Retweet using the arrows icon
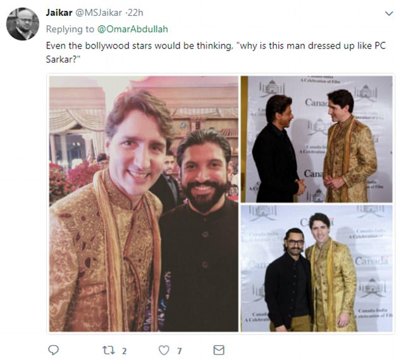Image resolution: width=401 pixels, height=361 pixels. pyautogui.click(x=109, y=350)
